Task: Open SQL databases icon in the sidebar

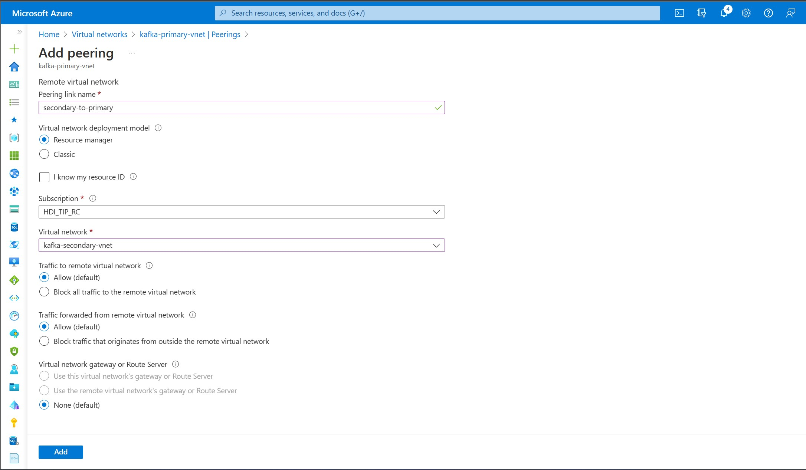Action: pyautogui.click(x=14, y=227)
